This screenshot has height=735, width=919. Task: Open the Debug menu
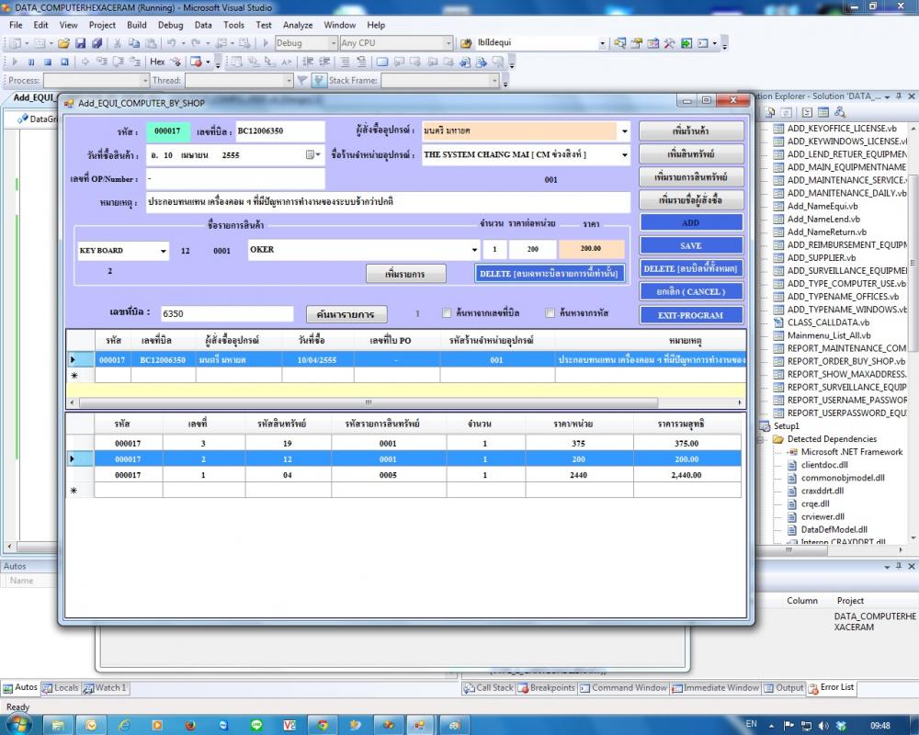pos(170,25)
